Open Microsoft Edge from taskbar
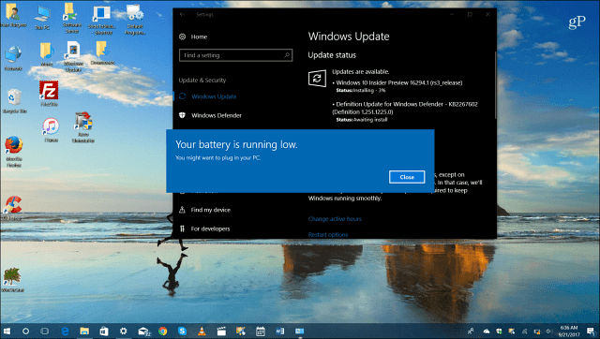The height and width of the screenshot is (339, 600). coord(65,331)
